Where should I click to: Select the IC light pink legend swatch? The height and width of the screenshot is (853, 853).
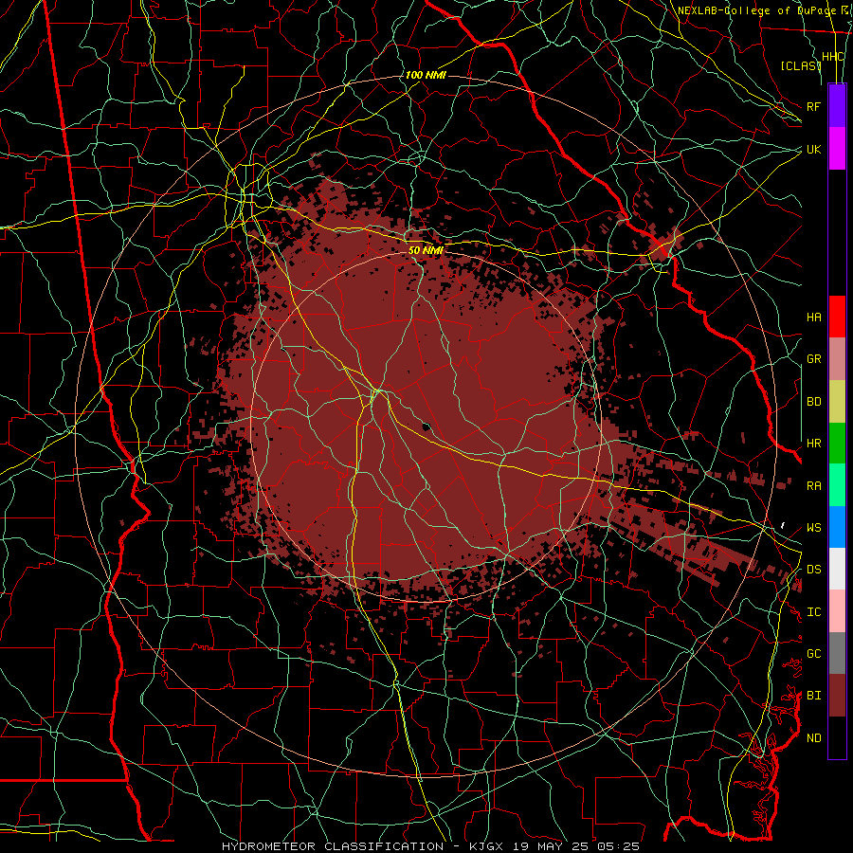pos(837,611)
